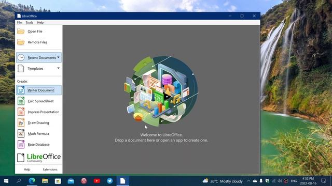Open the Help menu
The width and height of the screenshot is (332, 186).
[40, 22]
